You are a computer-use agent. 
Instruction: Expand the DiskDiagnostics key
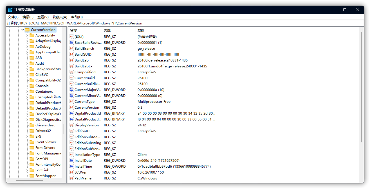[x=27, y=119]
